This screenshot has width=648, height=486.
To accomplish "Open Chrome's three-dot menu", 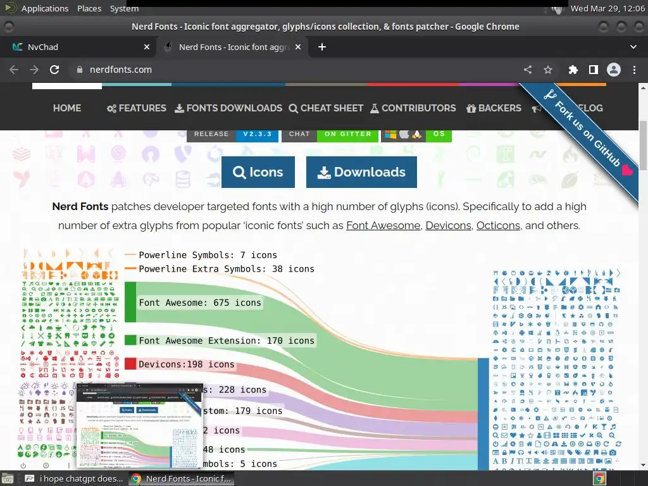I will coord(634,70).
